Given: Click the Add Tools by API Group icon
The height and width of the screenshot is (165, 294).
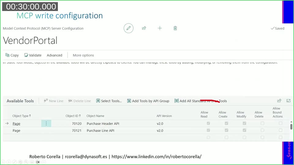Looking at the screenshot, I should coord(129,101).
